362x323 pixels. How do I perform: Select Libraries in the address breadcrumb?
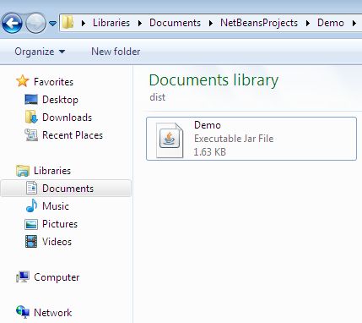coord(111,23)
